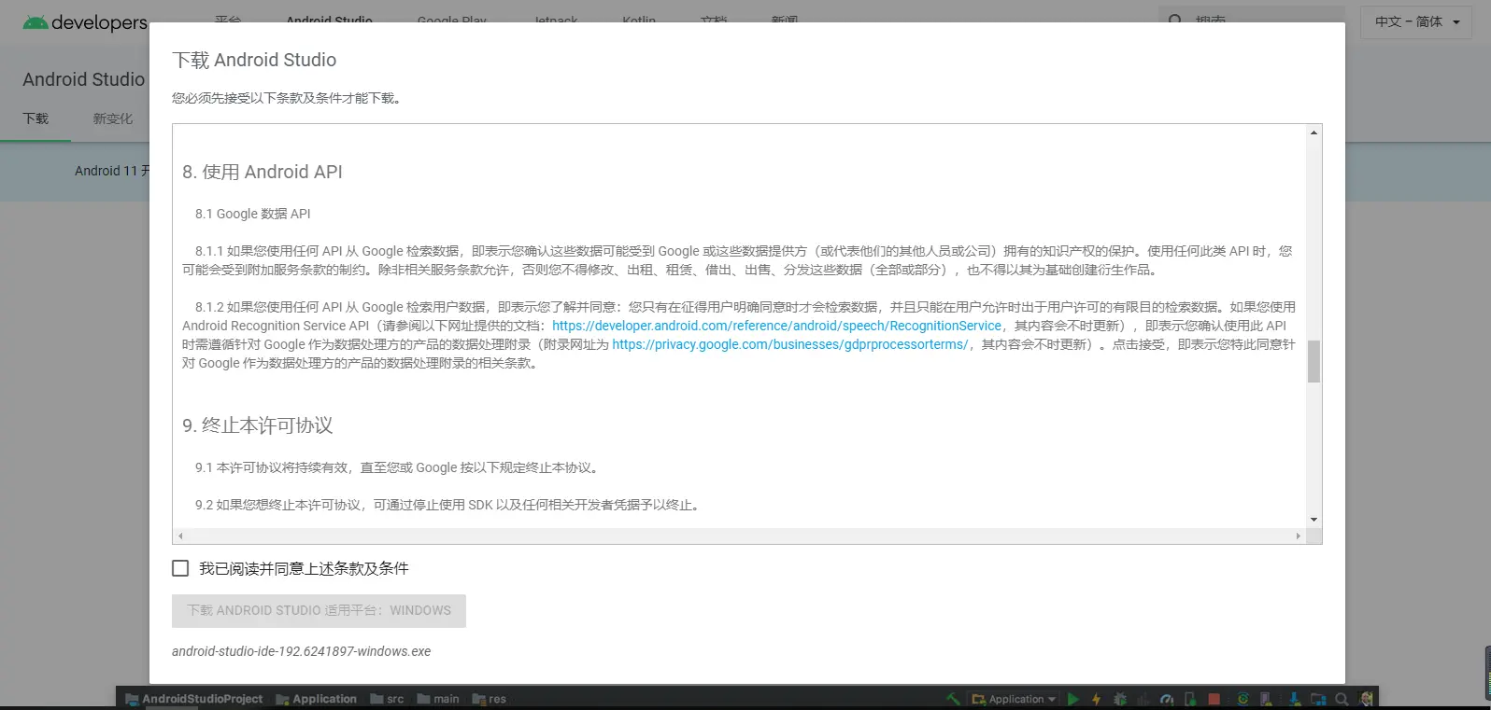Click the 下载 Android Studio dialog title
The height and width of the screenshot is (710, 1491).
click(254, 60)
